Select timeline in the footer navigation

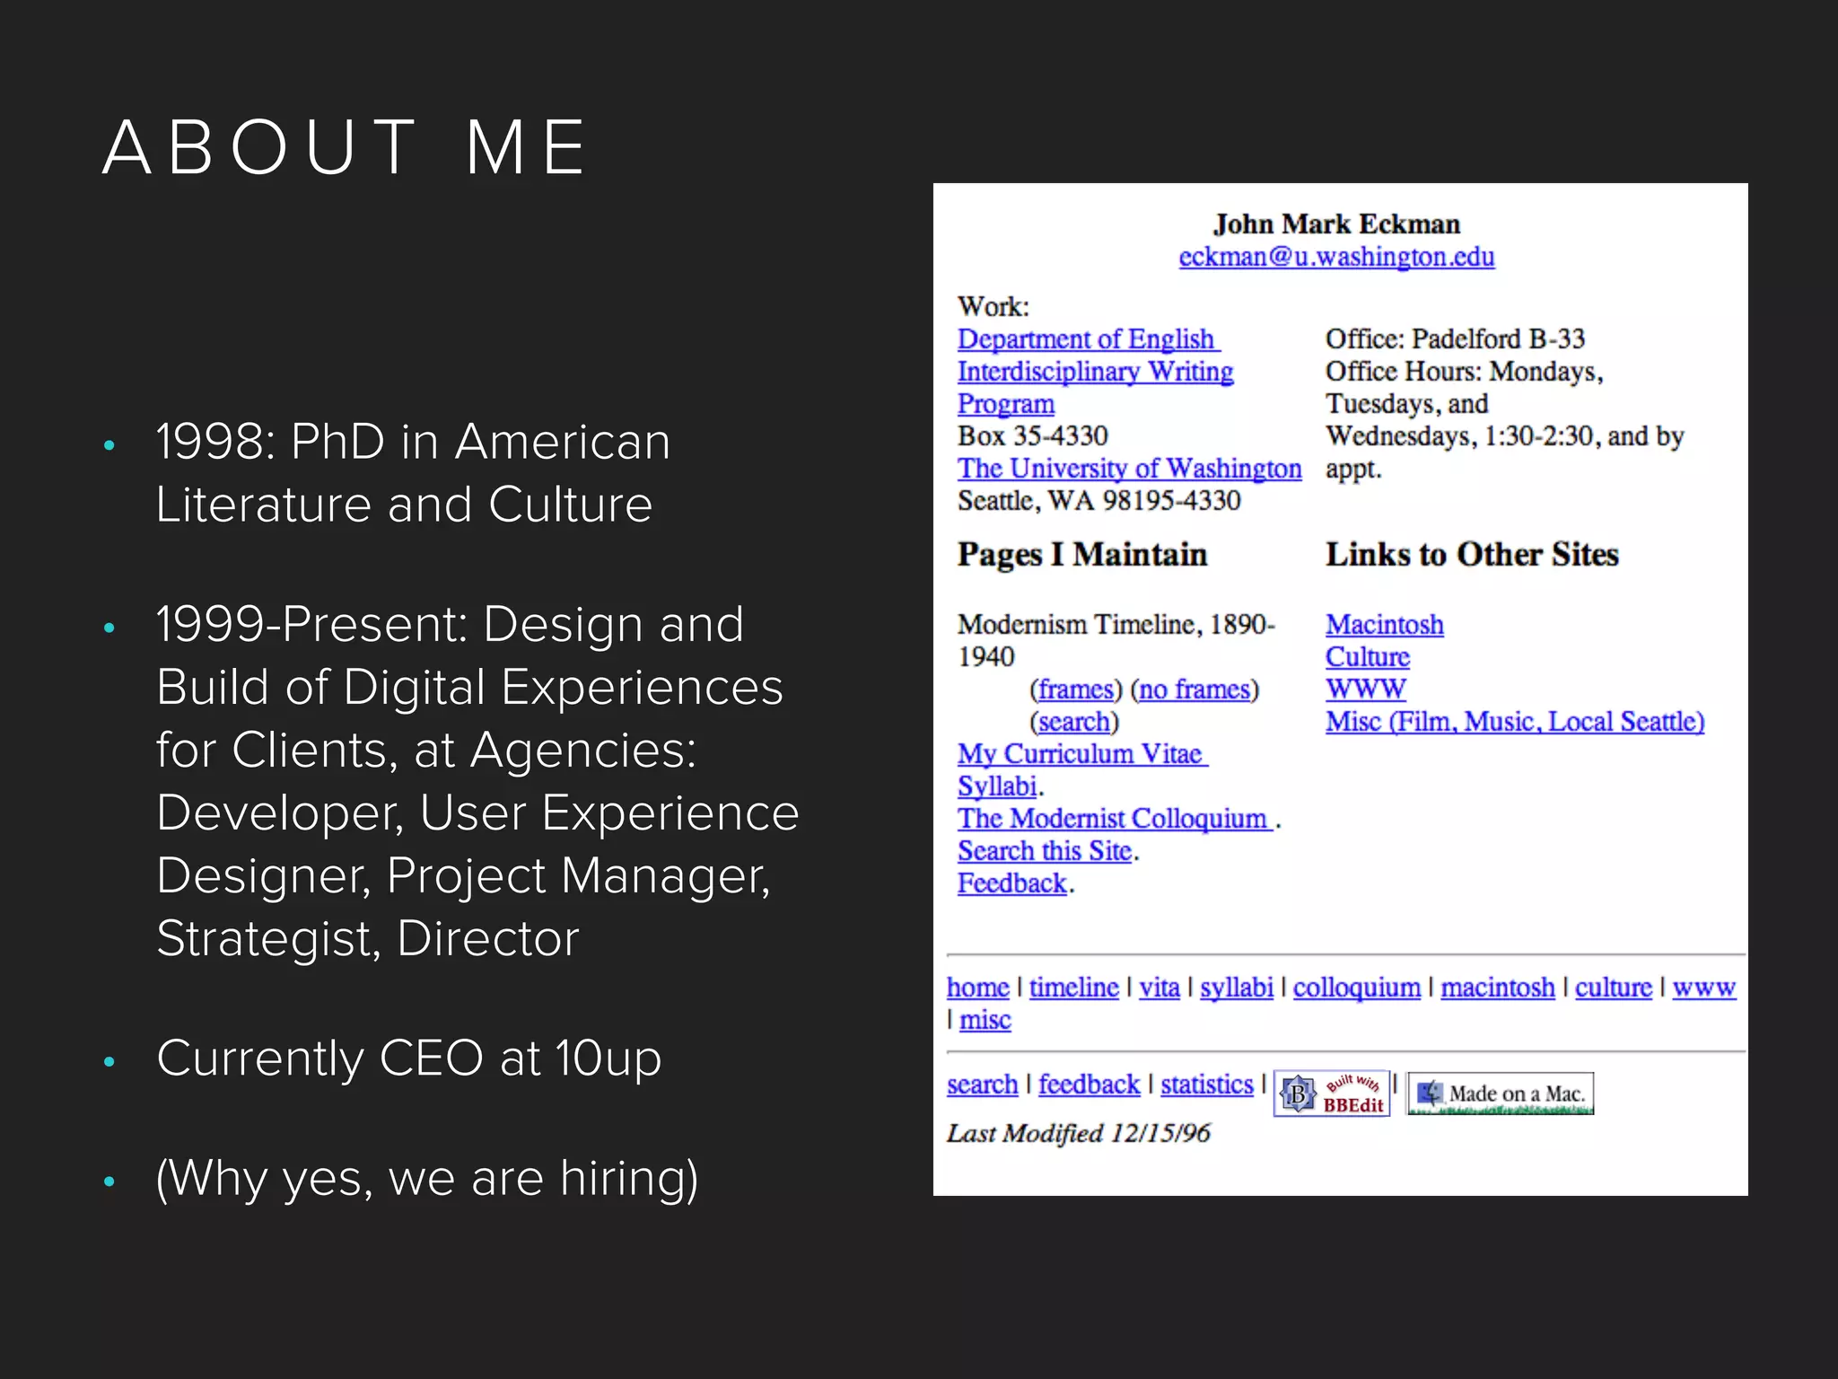pos(1073,988)
